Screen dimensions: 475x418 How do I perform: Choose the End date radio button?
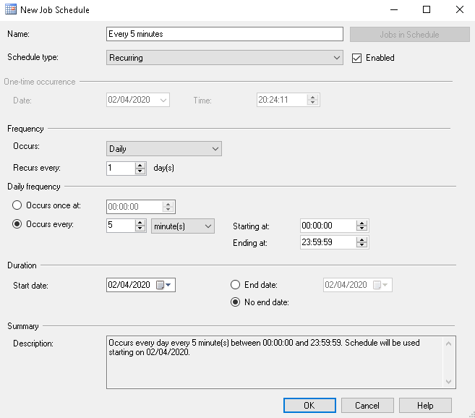[236, 285]
